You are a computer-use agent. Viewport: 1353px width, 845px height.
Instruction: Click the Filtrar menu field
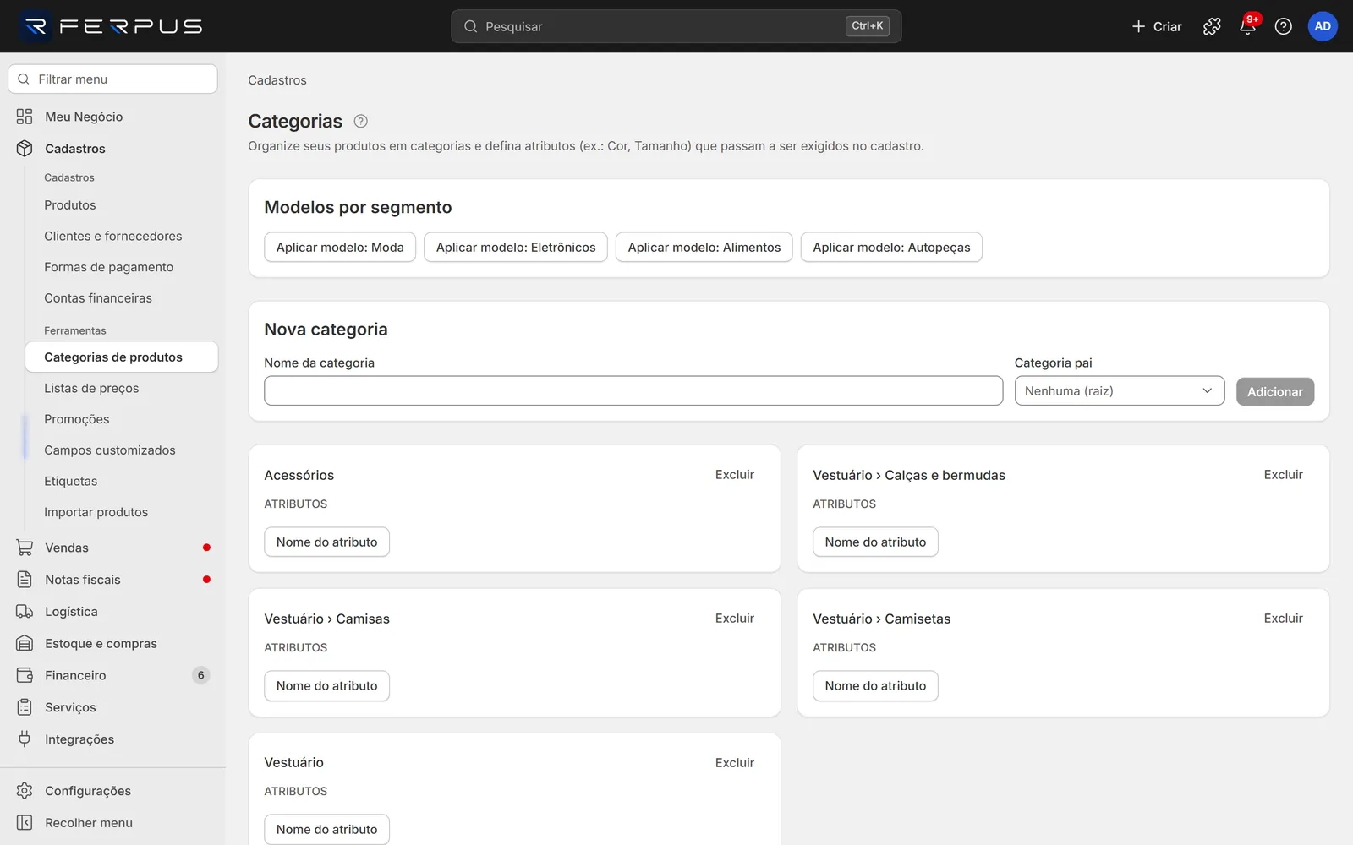tap(112, 79)
